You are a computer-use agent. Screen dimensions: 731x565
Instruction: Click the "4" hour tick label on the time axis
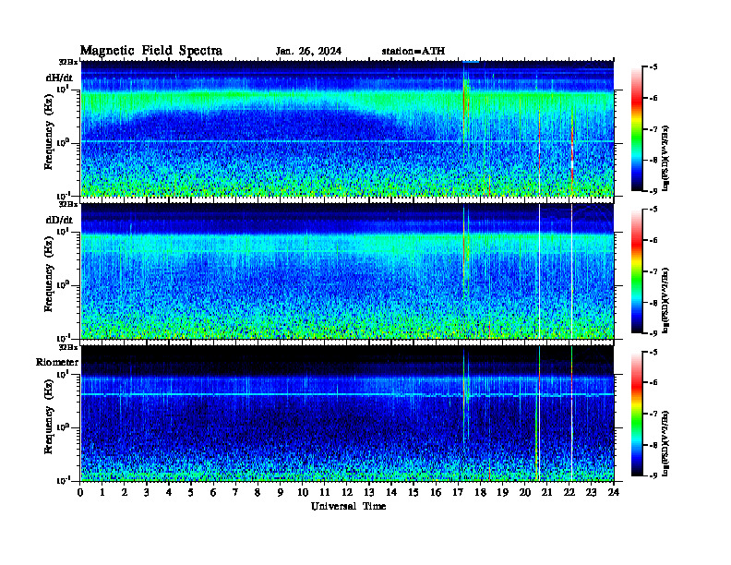pyautogui.click(x=169, y=493)
